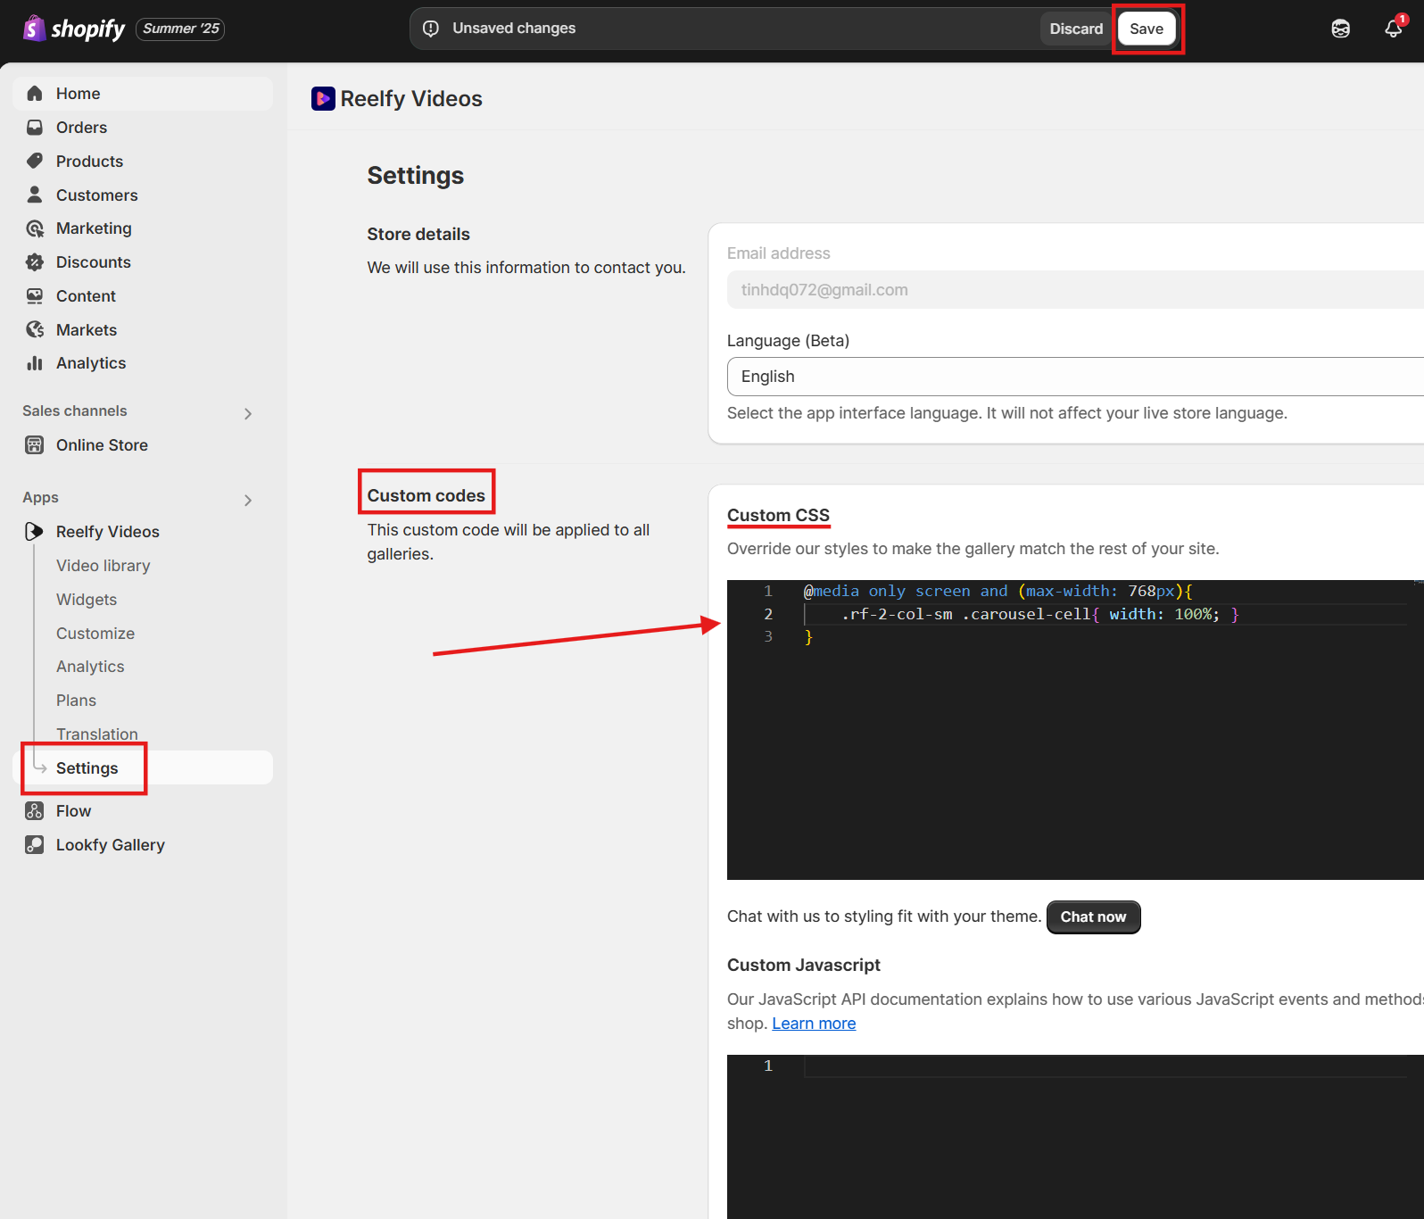1424x1219 pixels.
Task: Expand the Apps section chevron
Action: click(x=248, y=500)
